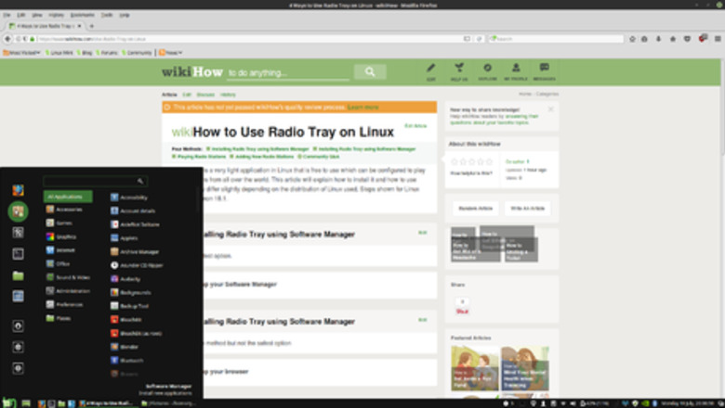Click the Mint menu search field
Image resolution: width=725 pixels, height=408 pixels.
(x=95, y=181)
